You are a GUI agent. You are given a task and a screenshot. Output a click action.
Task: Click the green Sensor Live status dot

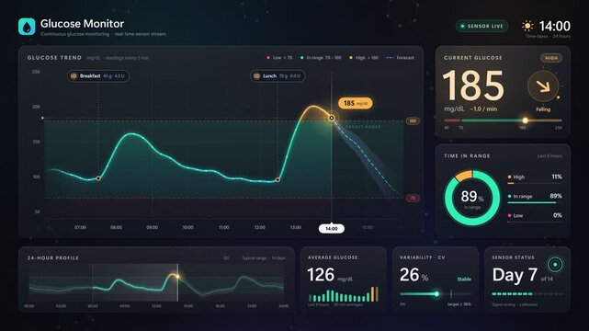pos(462,26)
